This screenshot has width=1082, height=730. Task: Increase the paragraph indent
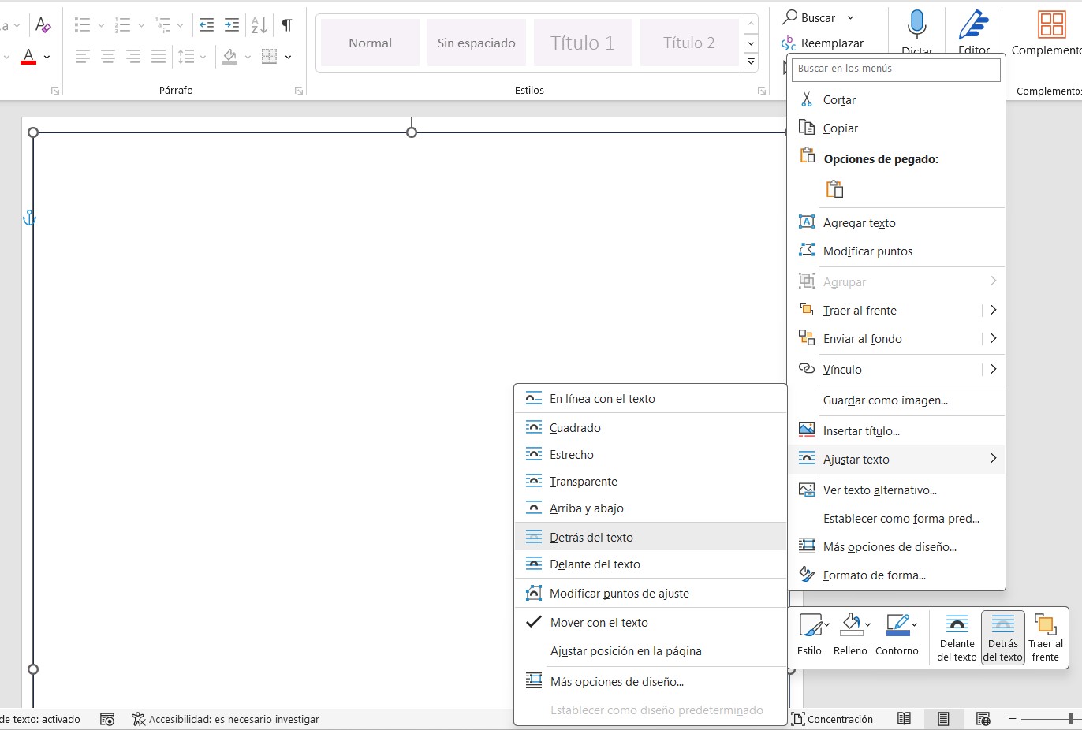coord(232,25)
